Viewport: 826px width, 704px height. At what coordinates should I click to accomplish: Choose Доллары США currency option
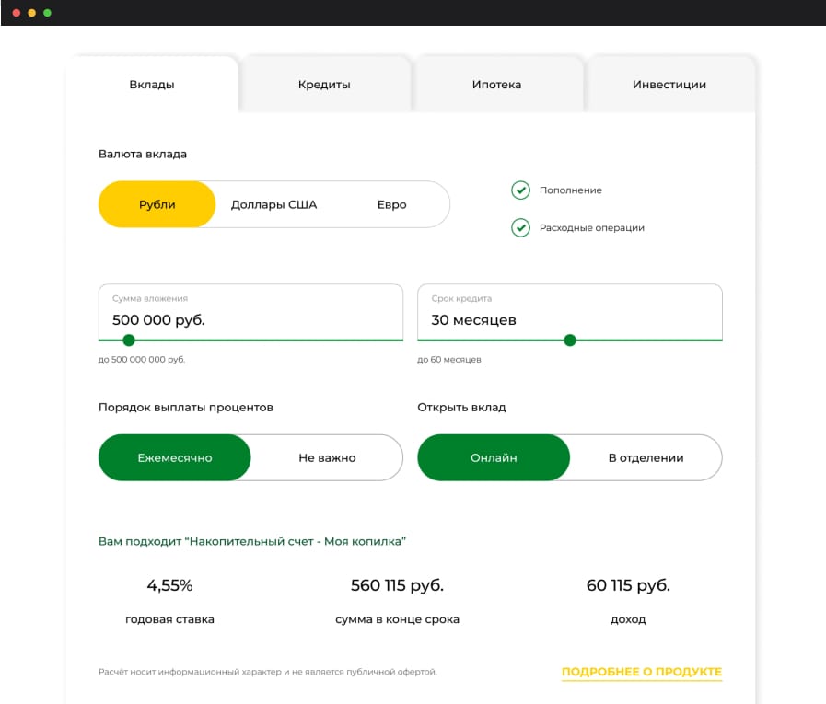273,204
